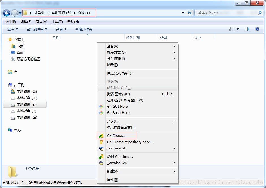The width and height of the screenshot is (266, 188).
Task: Select 在此处打开命令窗口(W)
Action: 138,100
